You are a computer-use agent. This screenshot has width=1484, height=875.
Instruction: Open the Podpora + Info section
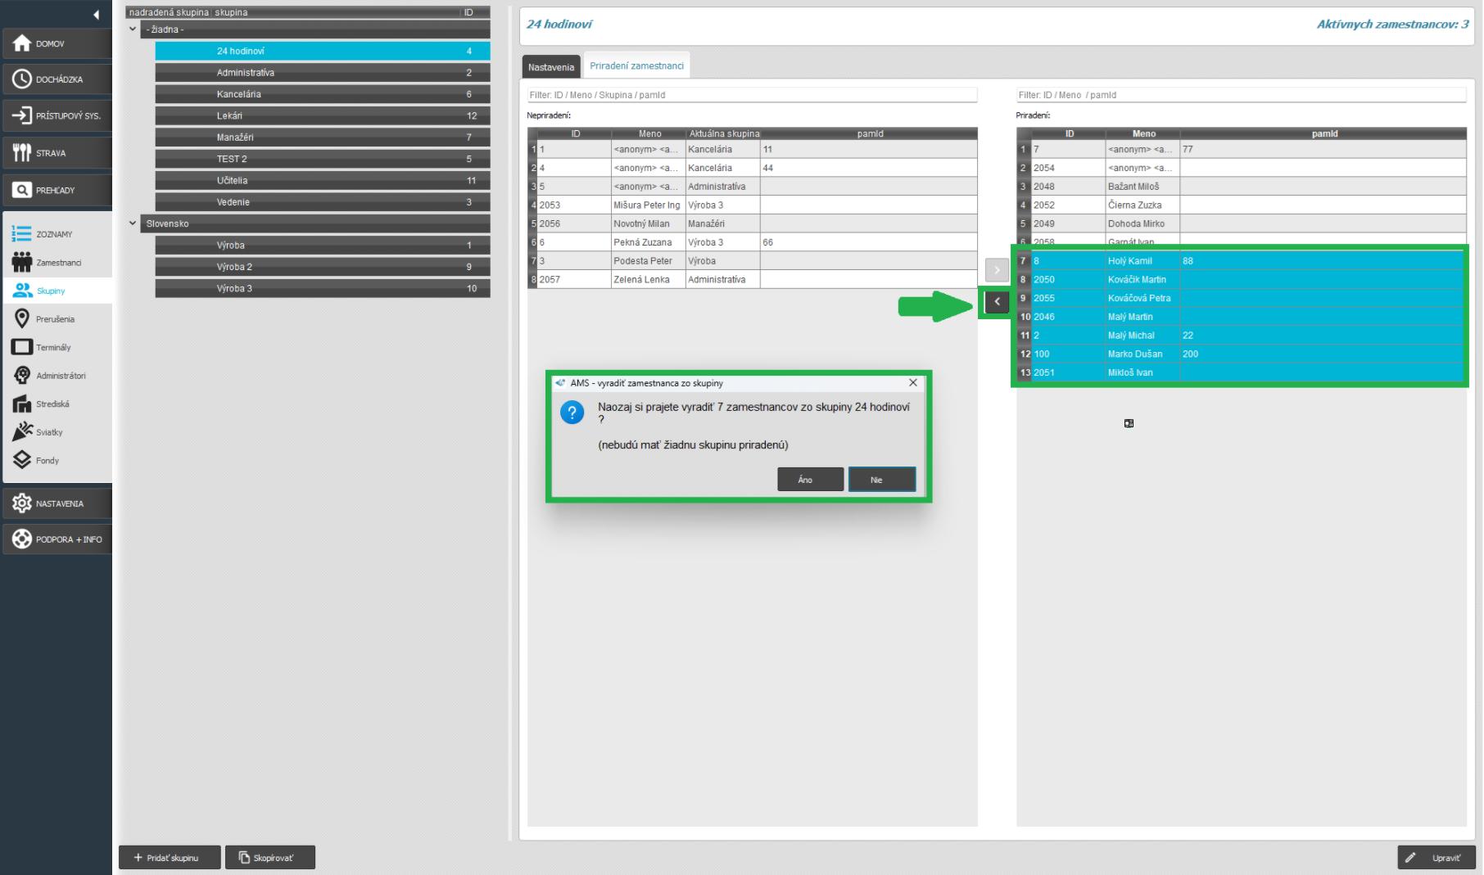(57, 539)
